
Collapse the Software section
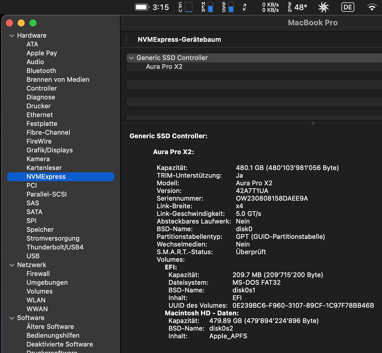click(x=12, y=318)
